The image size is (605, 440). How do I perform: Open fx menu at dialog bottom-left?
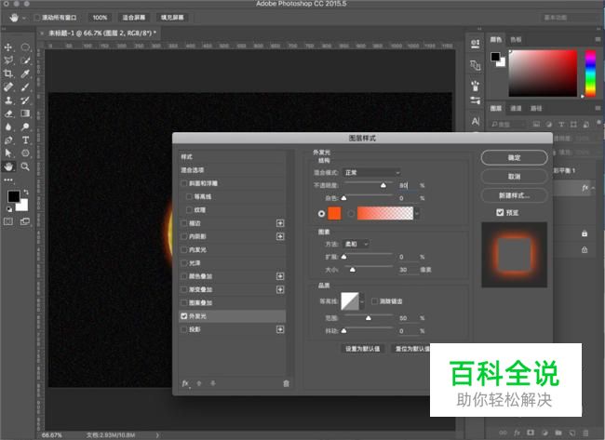point(185,383)
